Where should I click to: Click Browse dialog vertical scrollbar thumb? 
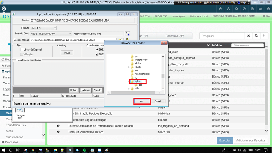163,76
